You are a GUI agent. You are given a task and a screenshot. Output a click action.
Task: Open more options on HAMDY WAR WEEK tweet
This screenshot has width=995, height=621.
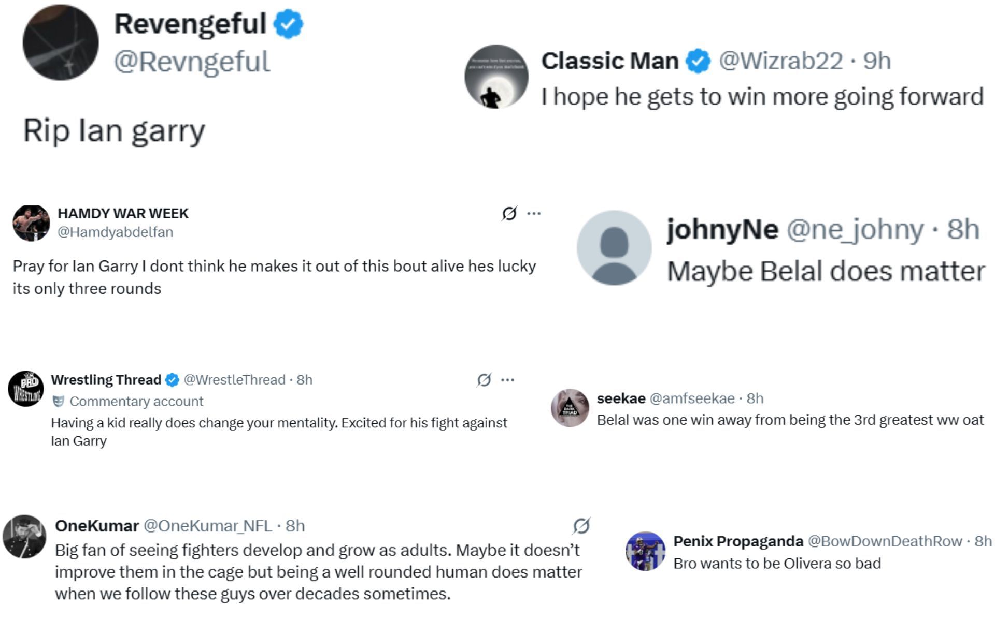click(x=534, y=213)
